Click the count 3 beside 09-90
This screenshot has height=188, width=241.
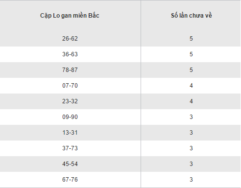191,117
